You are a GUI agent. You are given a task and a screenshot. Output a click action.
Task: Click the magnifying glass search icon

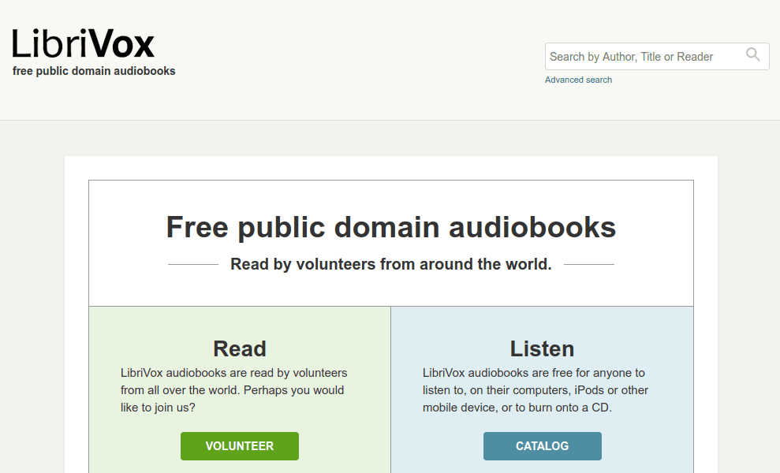point(752,54)
